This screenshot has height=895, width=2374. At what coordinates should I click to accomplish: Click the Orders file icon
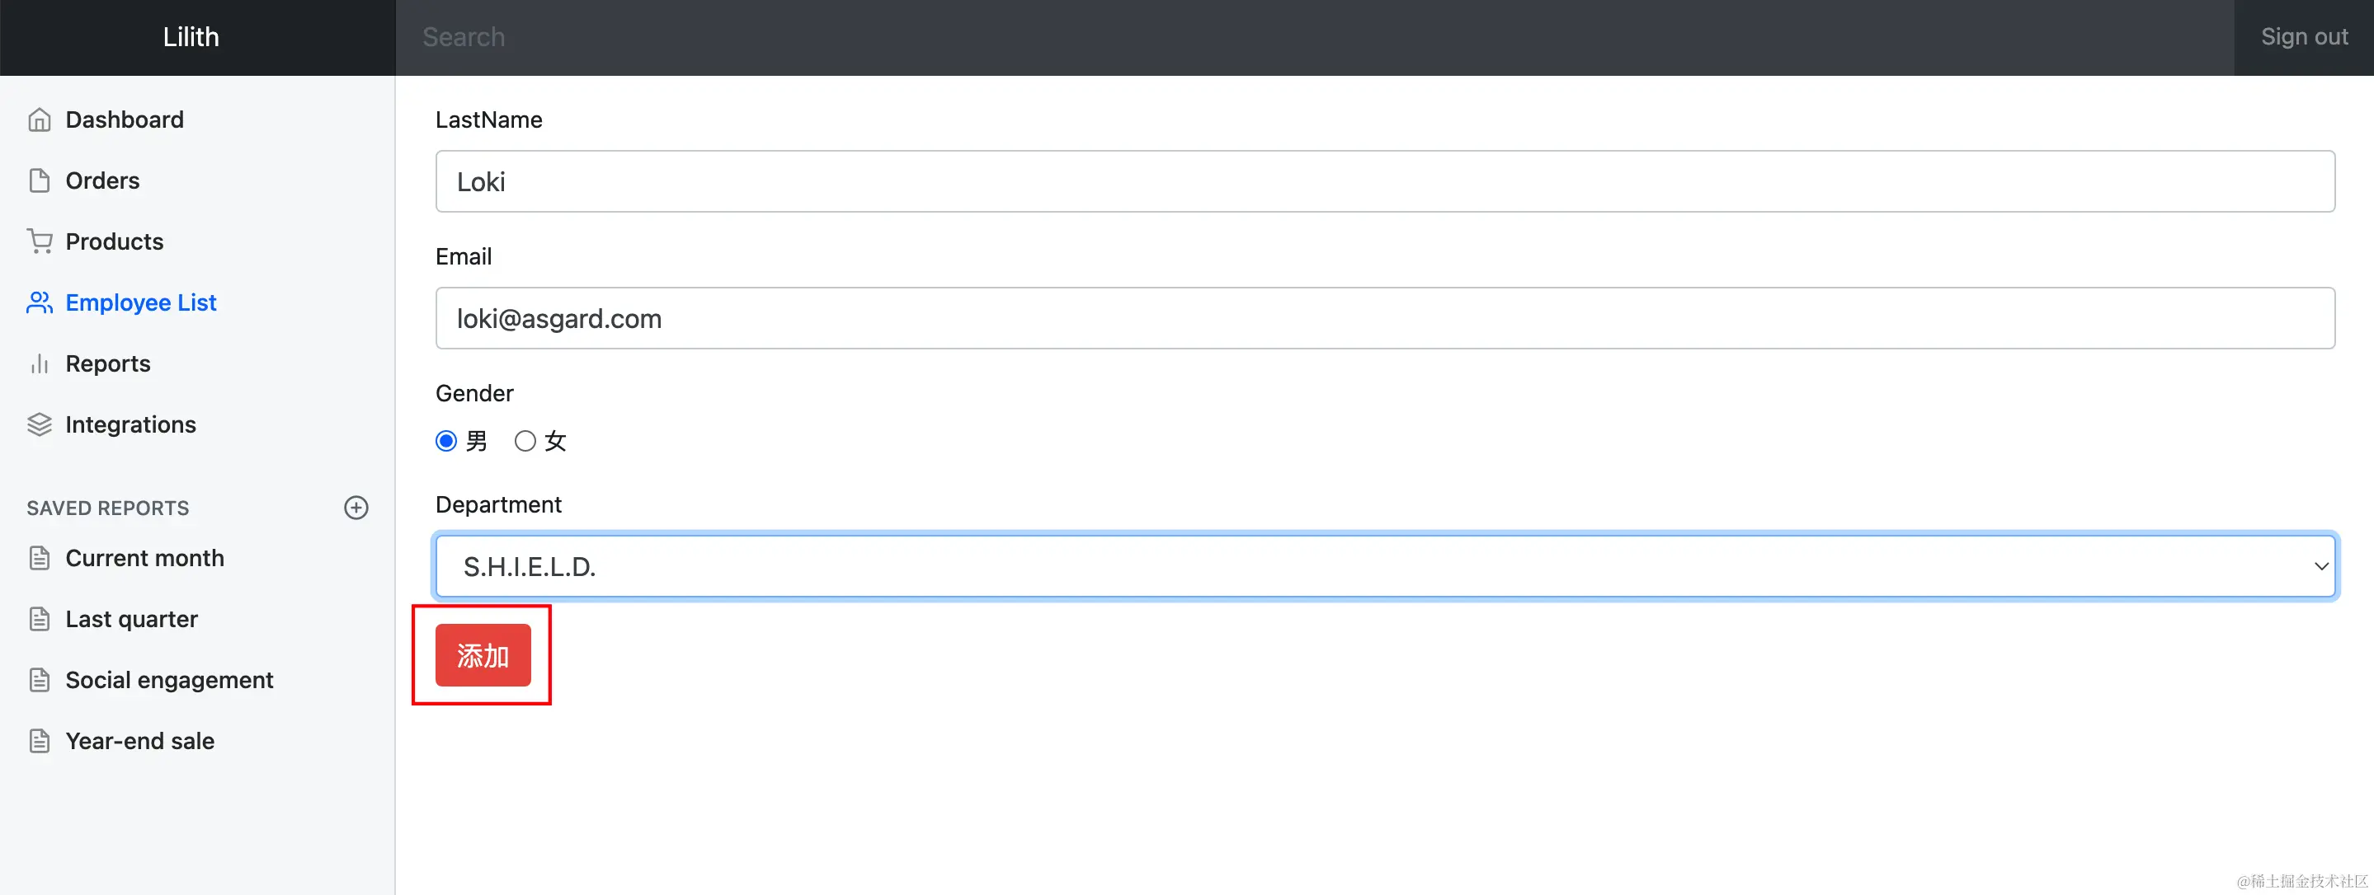pos(39,180)
